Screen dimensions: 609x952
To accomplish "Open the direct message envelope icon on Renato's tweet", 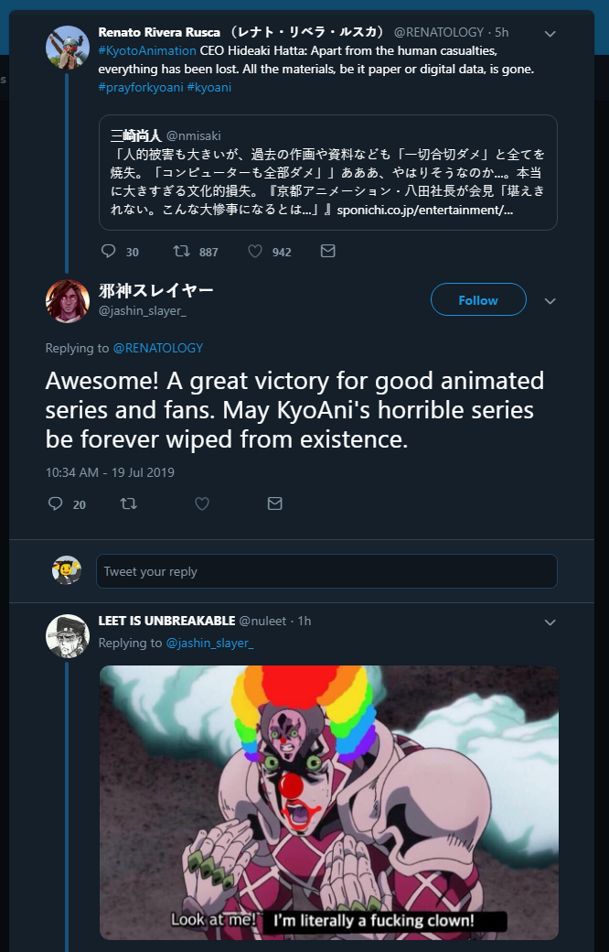I will coord(327,251).
